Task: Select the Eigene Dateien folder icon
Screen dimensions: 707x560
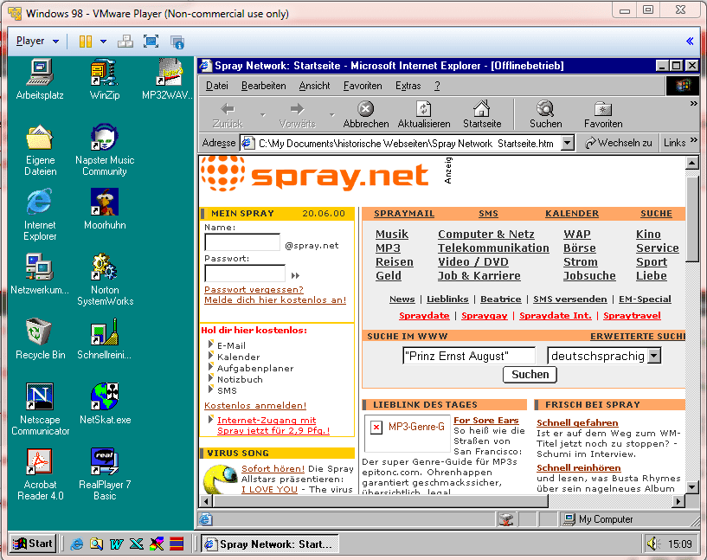Action: tap(40, 150)
